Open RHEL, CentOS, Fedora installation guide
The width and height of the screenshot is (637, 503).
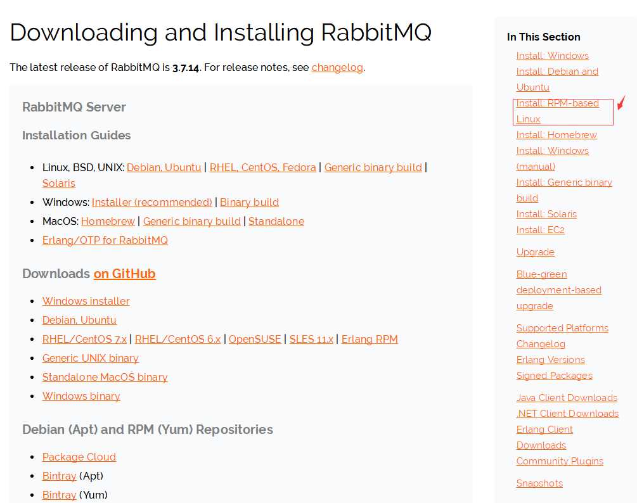tap(262, 167)
